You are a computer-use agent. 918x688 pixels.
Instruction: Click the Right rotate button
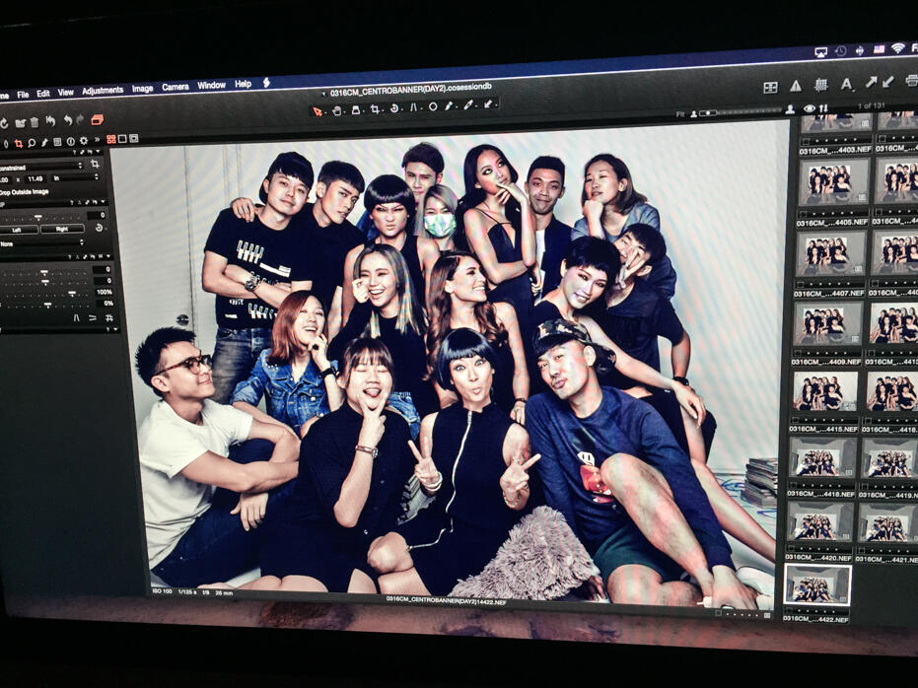tap(62, 230)
